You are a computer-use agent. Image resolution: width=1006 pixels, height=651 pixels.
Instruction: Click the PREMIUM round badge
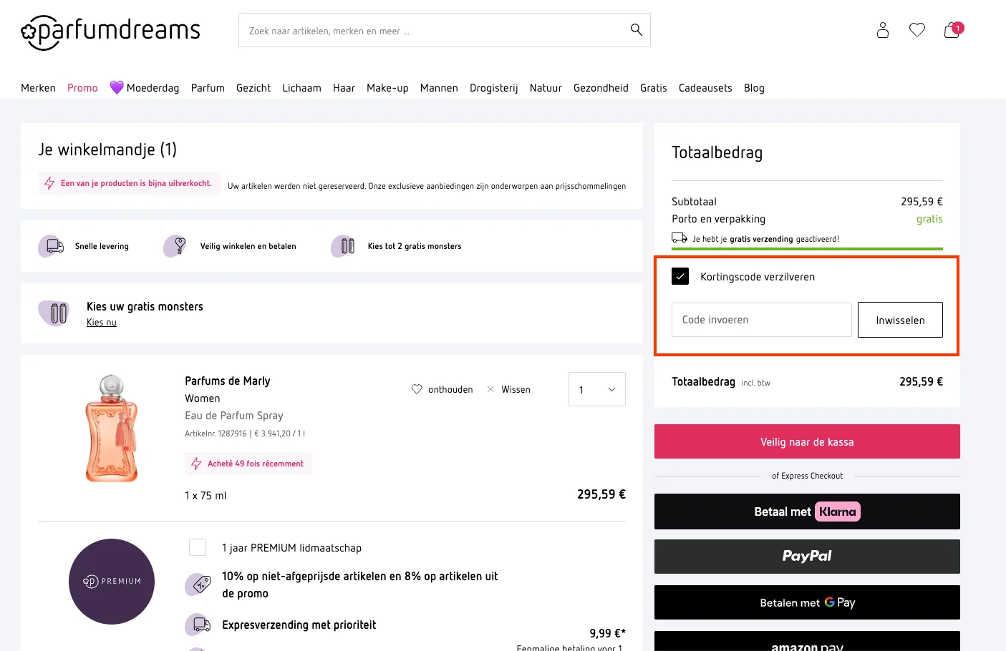(x=112, y=582)
